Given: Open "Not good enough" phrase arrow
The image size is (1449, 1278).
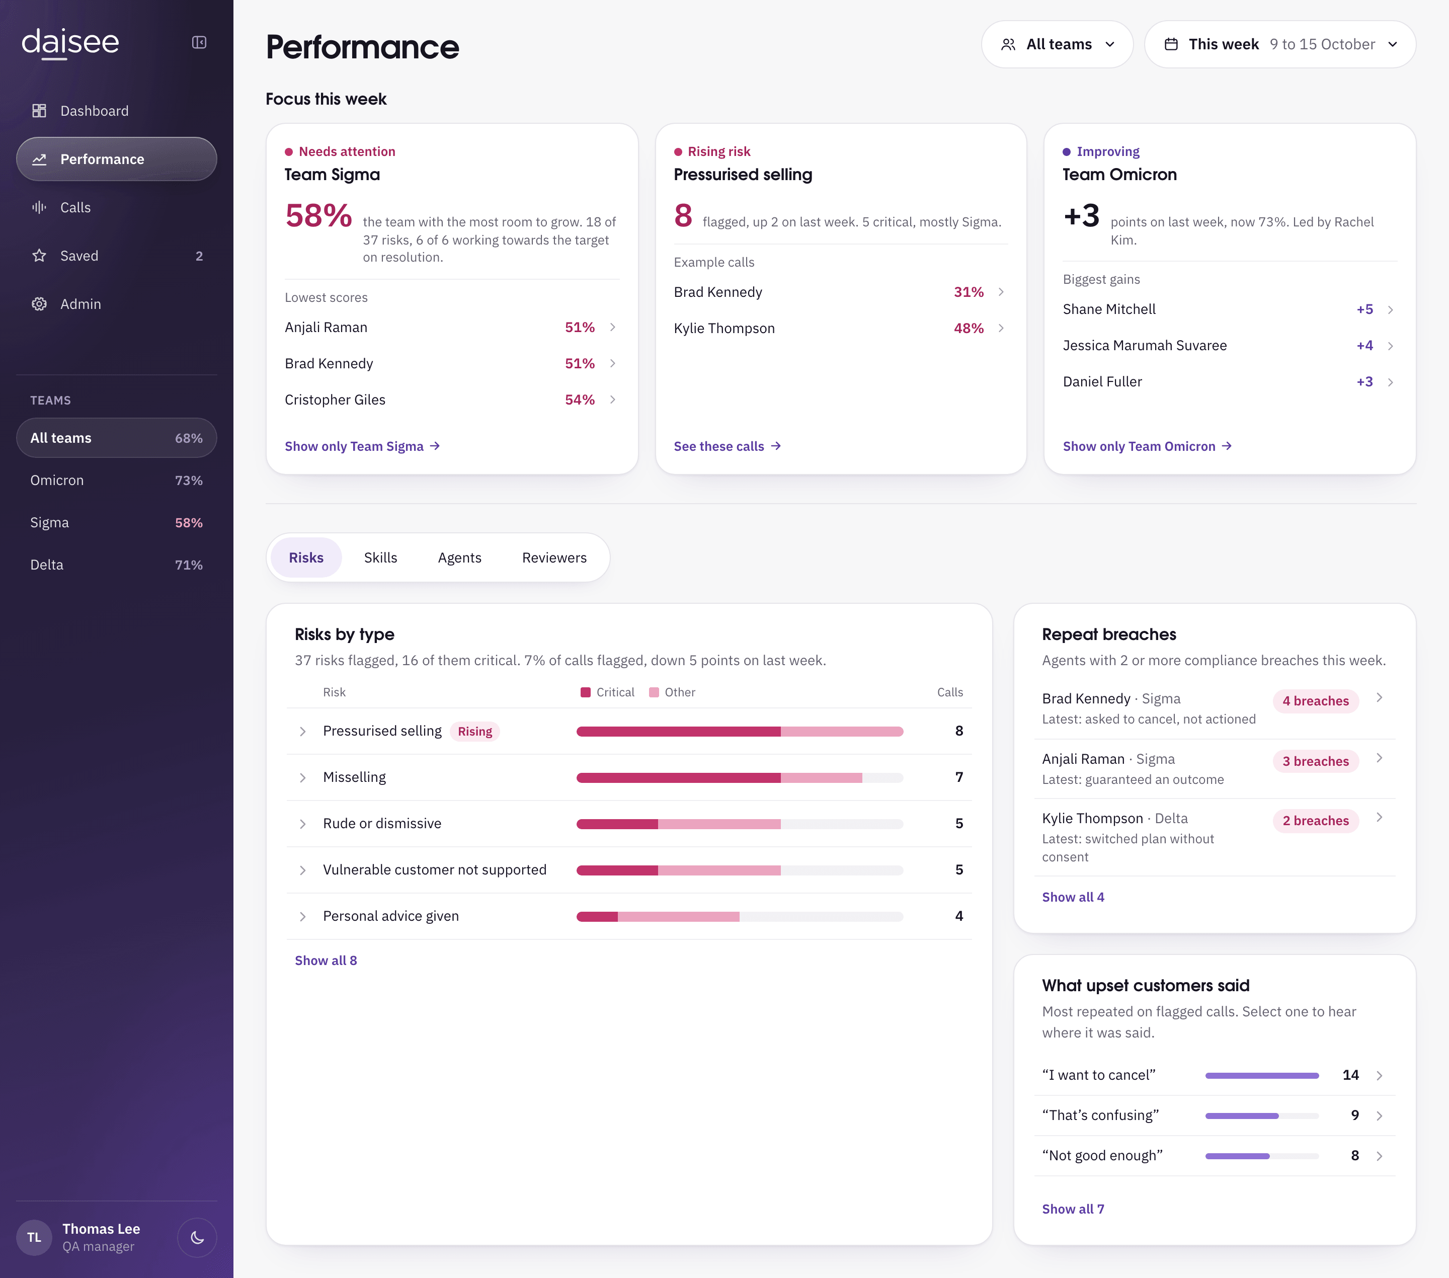Looking at the screenshot, I should pyautogui.click(x=1380, y=1156).
